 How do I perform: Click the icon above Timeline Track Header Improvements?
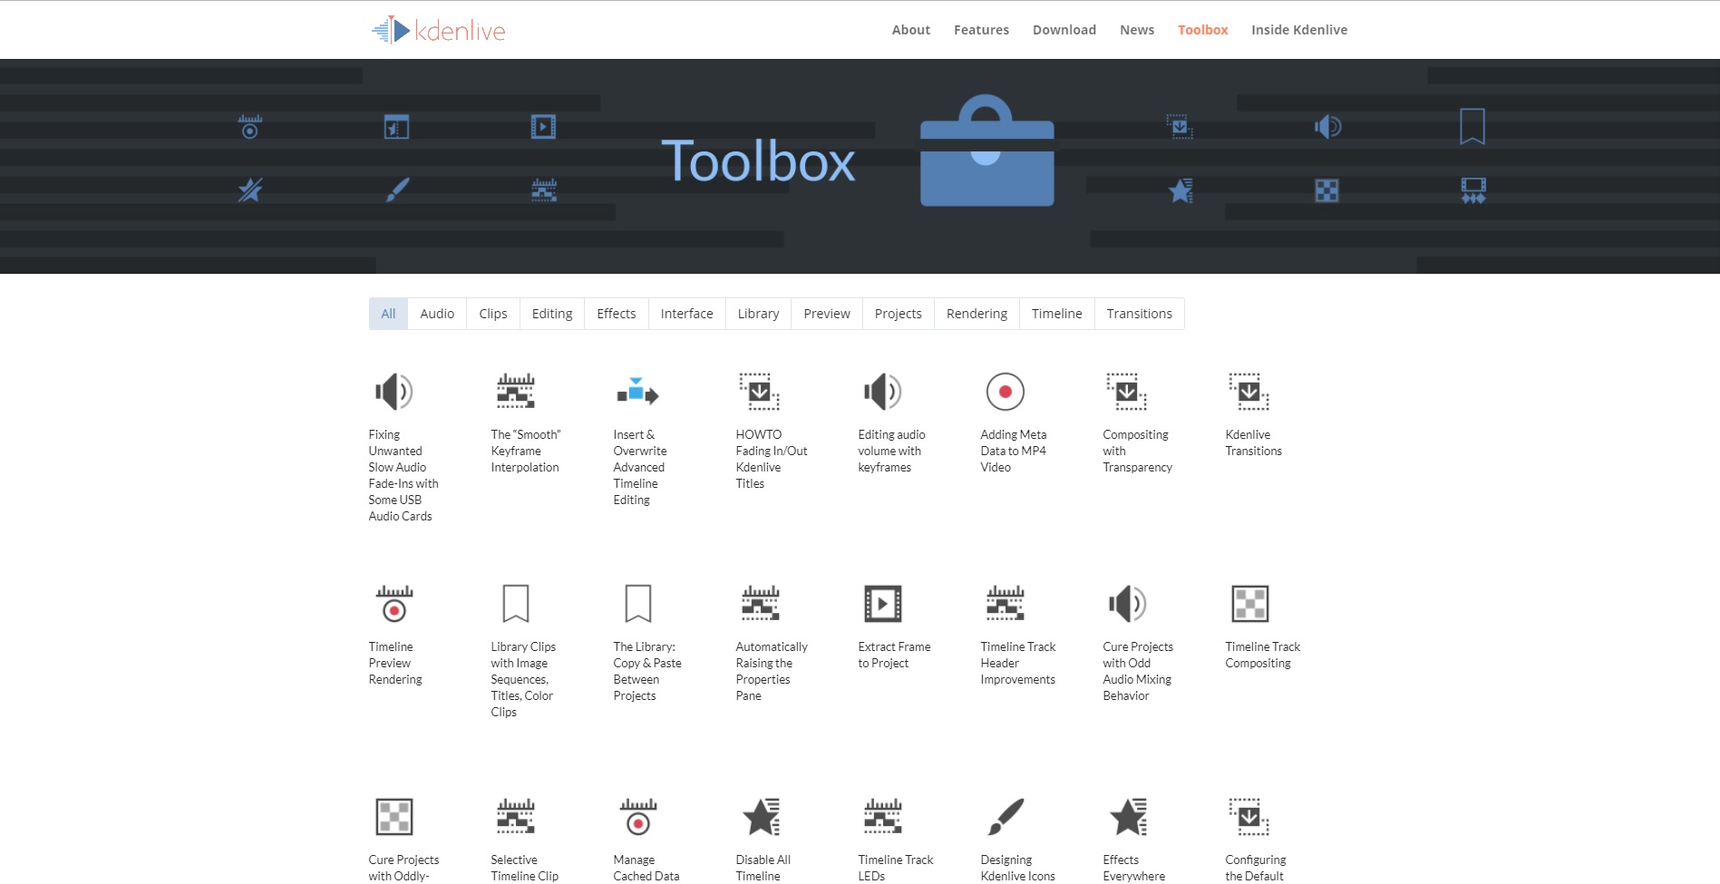(1006, 604)
